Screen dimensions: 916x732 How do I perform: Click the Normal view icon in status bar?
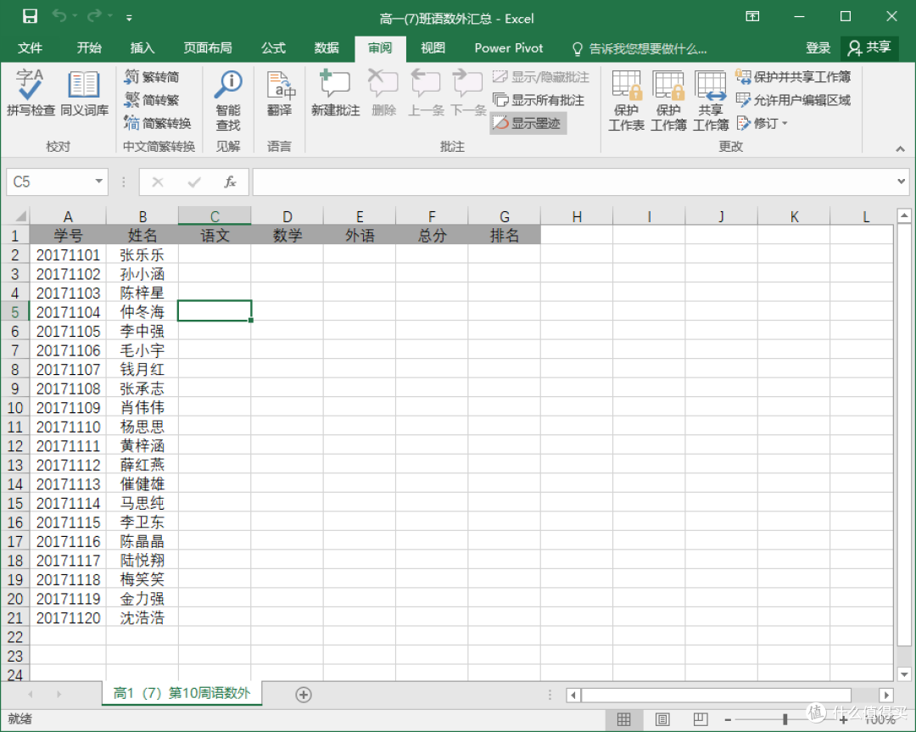pos(624,719)
